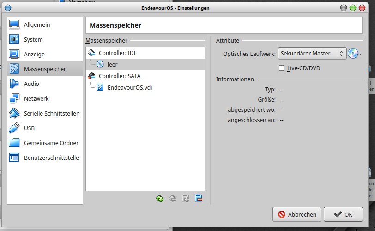The image size is (375, 231).
Task: Minimize the Einstellungen window
Action: point(344,8)
